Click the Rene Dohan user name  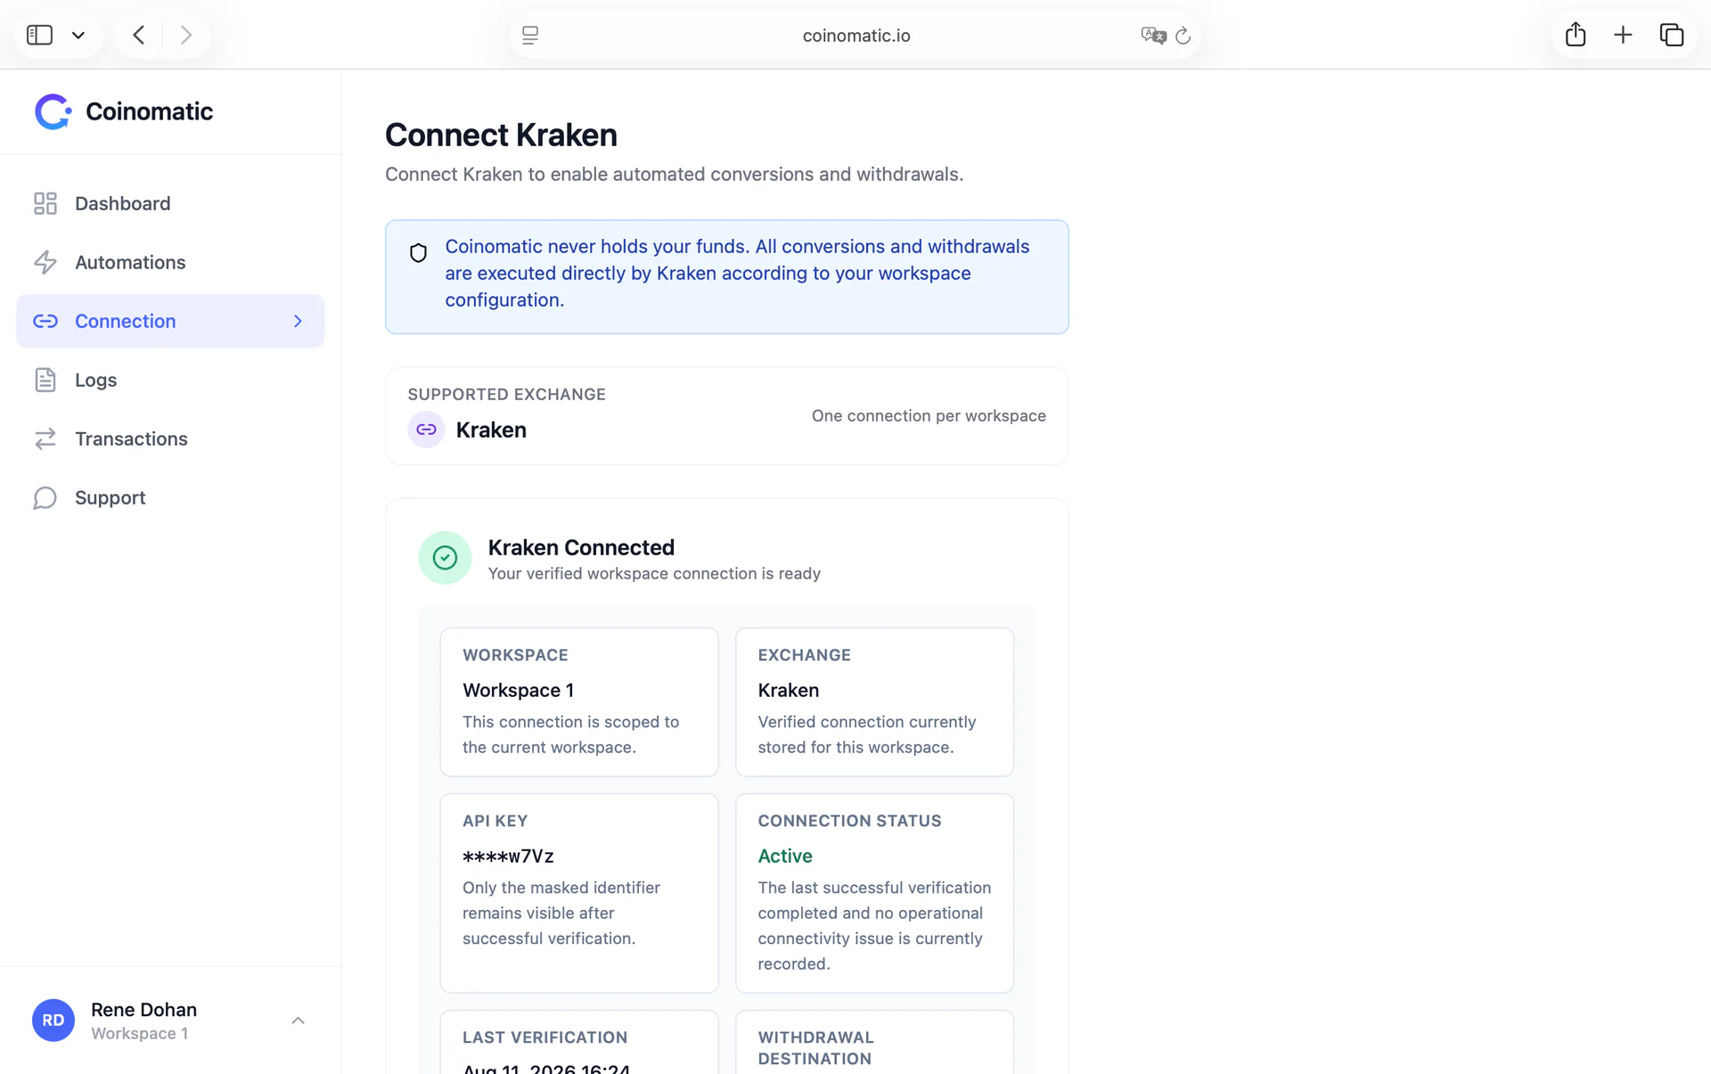[143, 1010]
